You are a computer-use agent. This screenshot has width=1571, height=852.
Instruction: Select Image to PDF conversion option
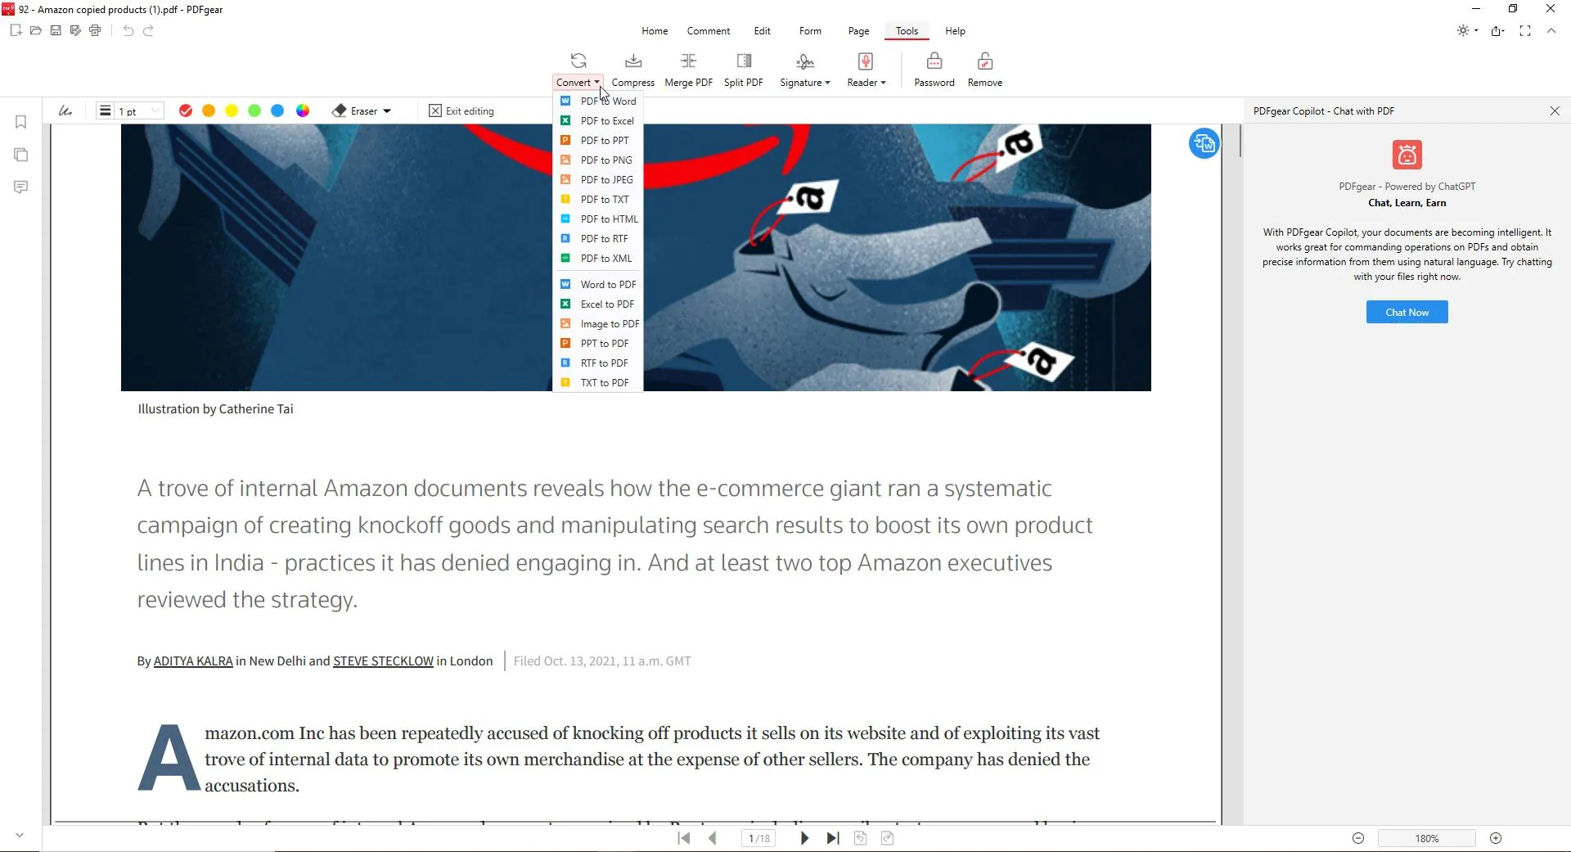(610, 324)
